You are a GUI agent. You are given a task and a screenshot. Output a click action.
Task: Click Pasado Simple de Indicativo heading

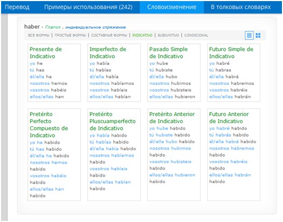click(168, 52)
